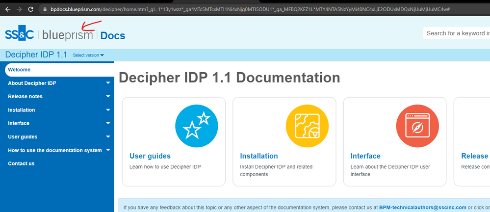Expand the User guides sidebar arrow
This screenshot has height=212, width=490.
click(108, 136)
